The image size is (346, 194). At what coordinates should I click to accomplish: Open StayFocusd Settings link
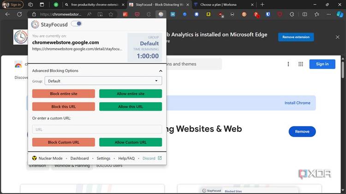point(103,158)
